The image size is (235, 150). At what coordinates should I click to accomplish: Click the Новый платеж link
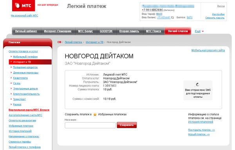pos(199,134)
